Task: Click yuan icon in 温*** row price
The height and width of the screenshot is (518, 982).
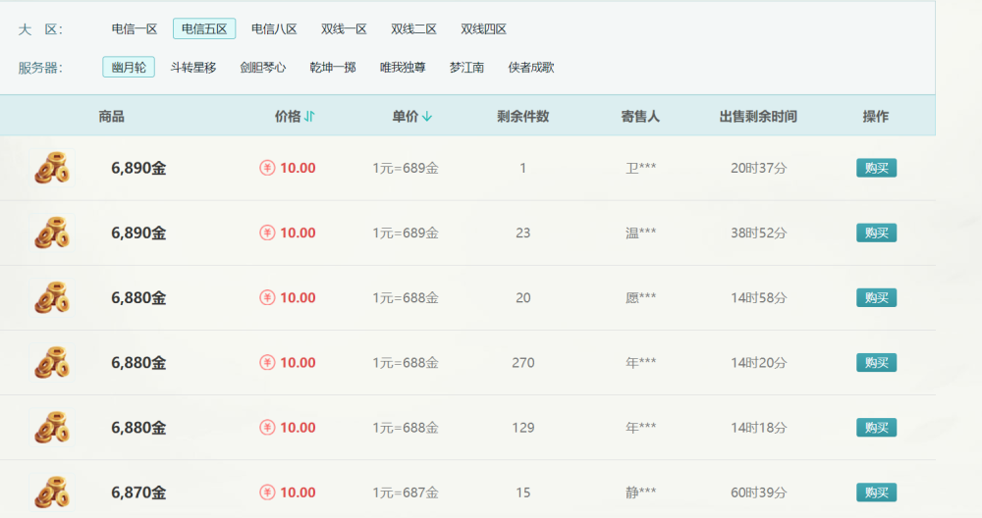Action: pyautogui.click(x=267, y=233)
